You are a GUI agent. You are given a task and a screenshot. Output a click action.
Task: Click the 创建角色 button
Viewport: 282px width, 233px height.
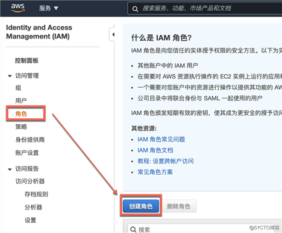point(141,206)
